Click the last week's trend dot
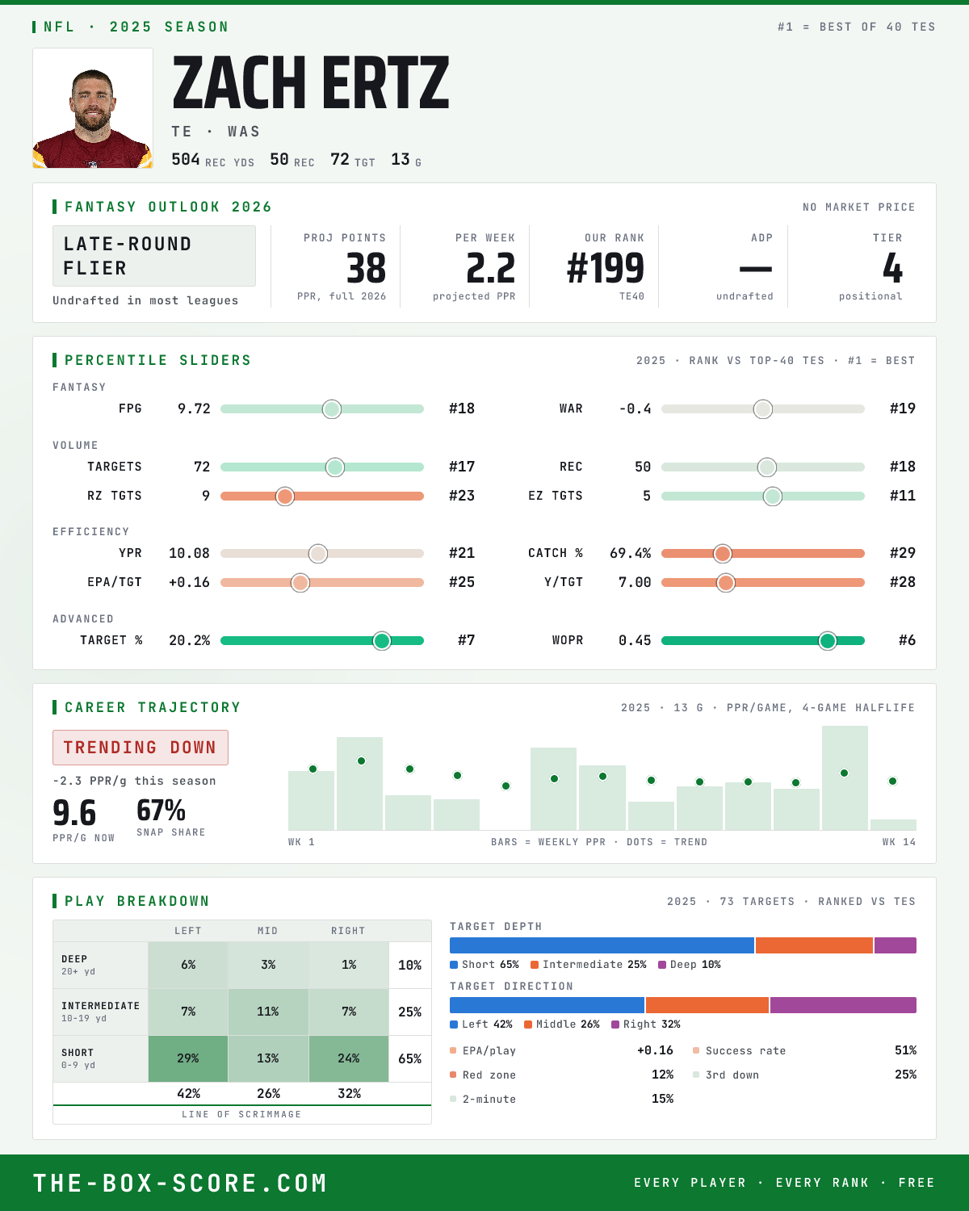 click(892, 781)
